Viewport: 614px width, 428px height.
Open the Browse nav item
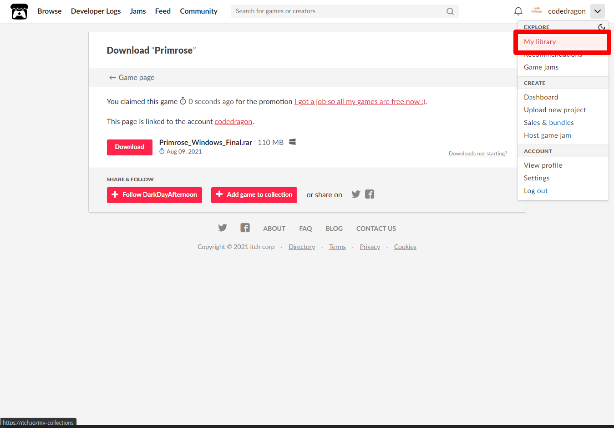coord(50,11)
